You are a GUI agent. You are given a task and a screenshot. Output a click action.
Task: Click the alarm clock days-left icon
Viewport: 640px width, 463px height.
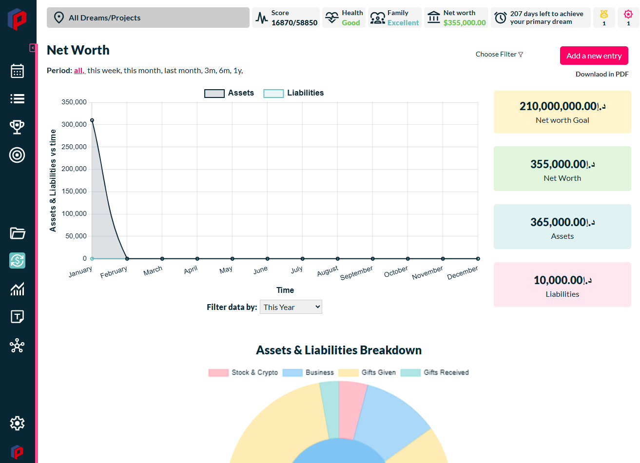point(501,18)
